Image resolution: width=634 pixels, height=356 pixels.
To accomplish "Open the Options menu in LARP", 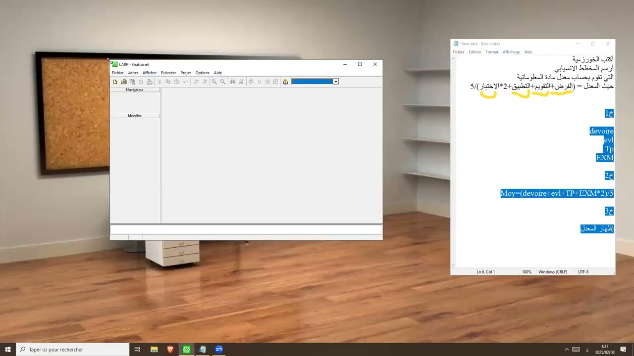I will point(202,73).
